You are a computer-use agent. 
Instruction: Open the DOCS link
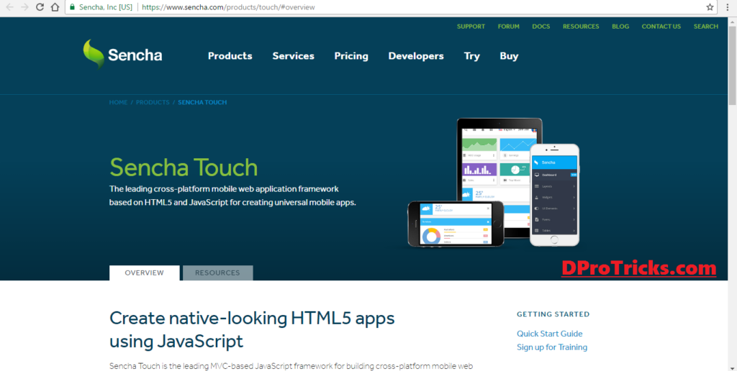[541, 27]
